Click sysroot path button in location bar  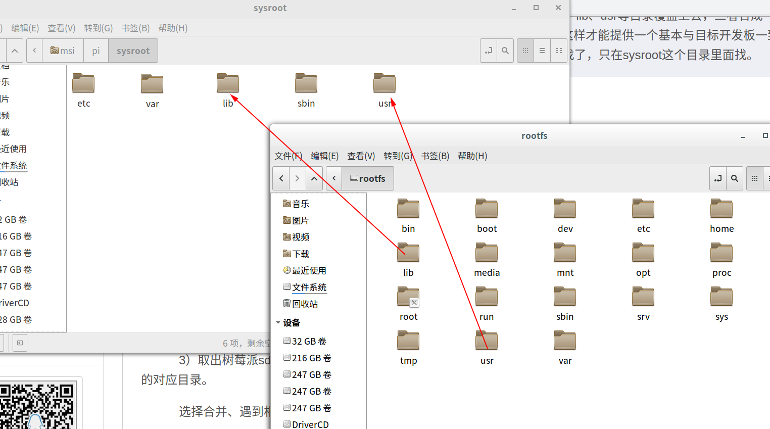click(133, 51)
